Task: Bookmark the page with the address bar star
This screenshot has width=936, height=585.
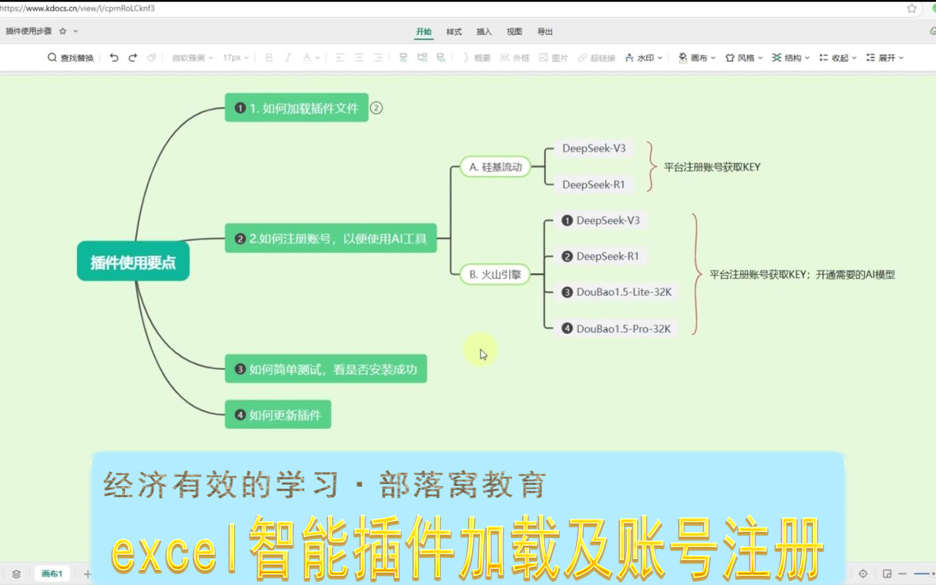Action: tap(912, 8)
